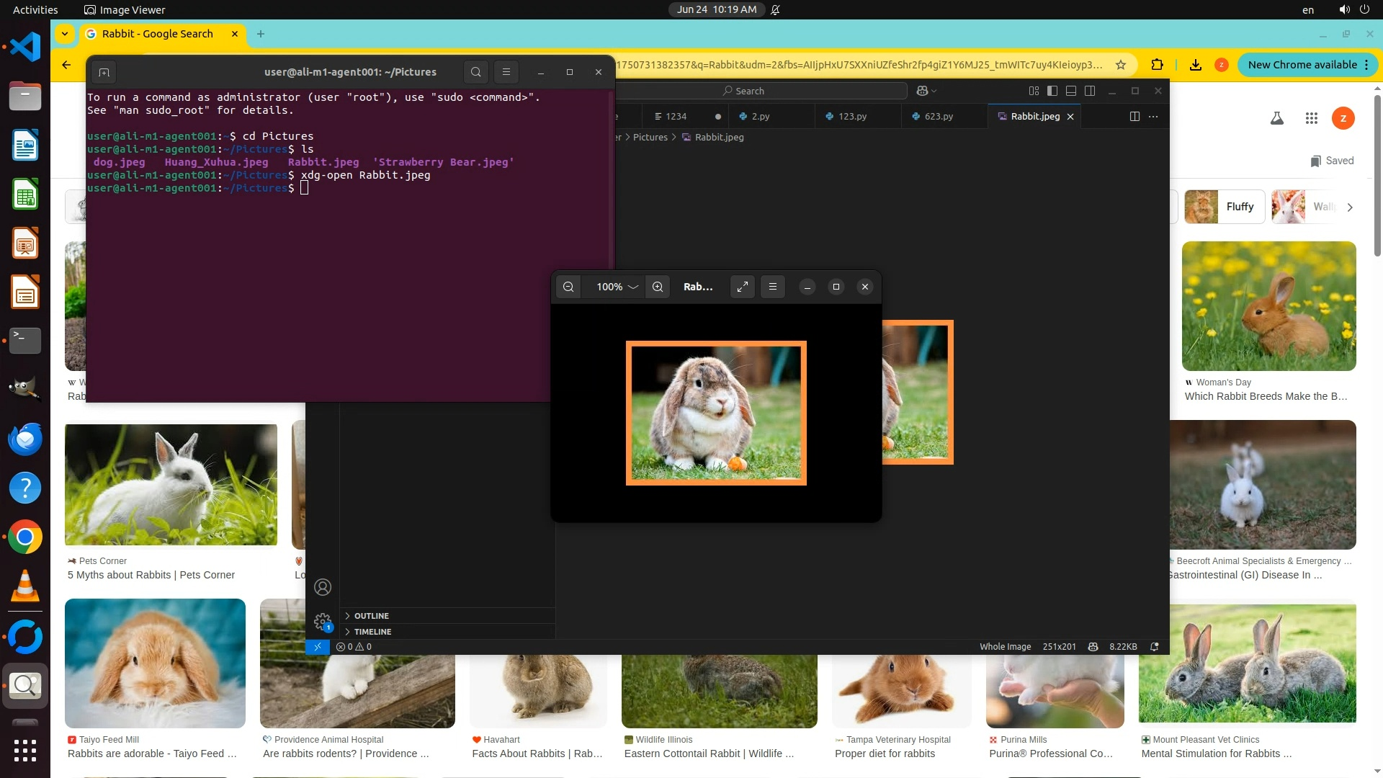This screenshot has width=1383, height=778.
Task: Open a new terminal tab
Action: click(x=104, y=72)
